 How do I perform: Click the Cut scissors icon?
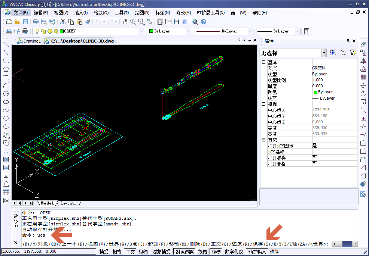[x=63, y=22]
